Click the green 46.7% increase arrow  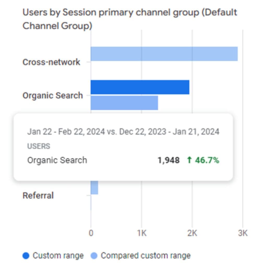click(x=189, y=160)
